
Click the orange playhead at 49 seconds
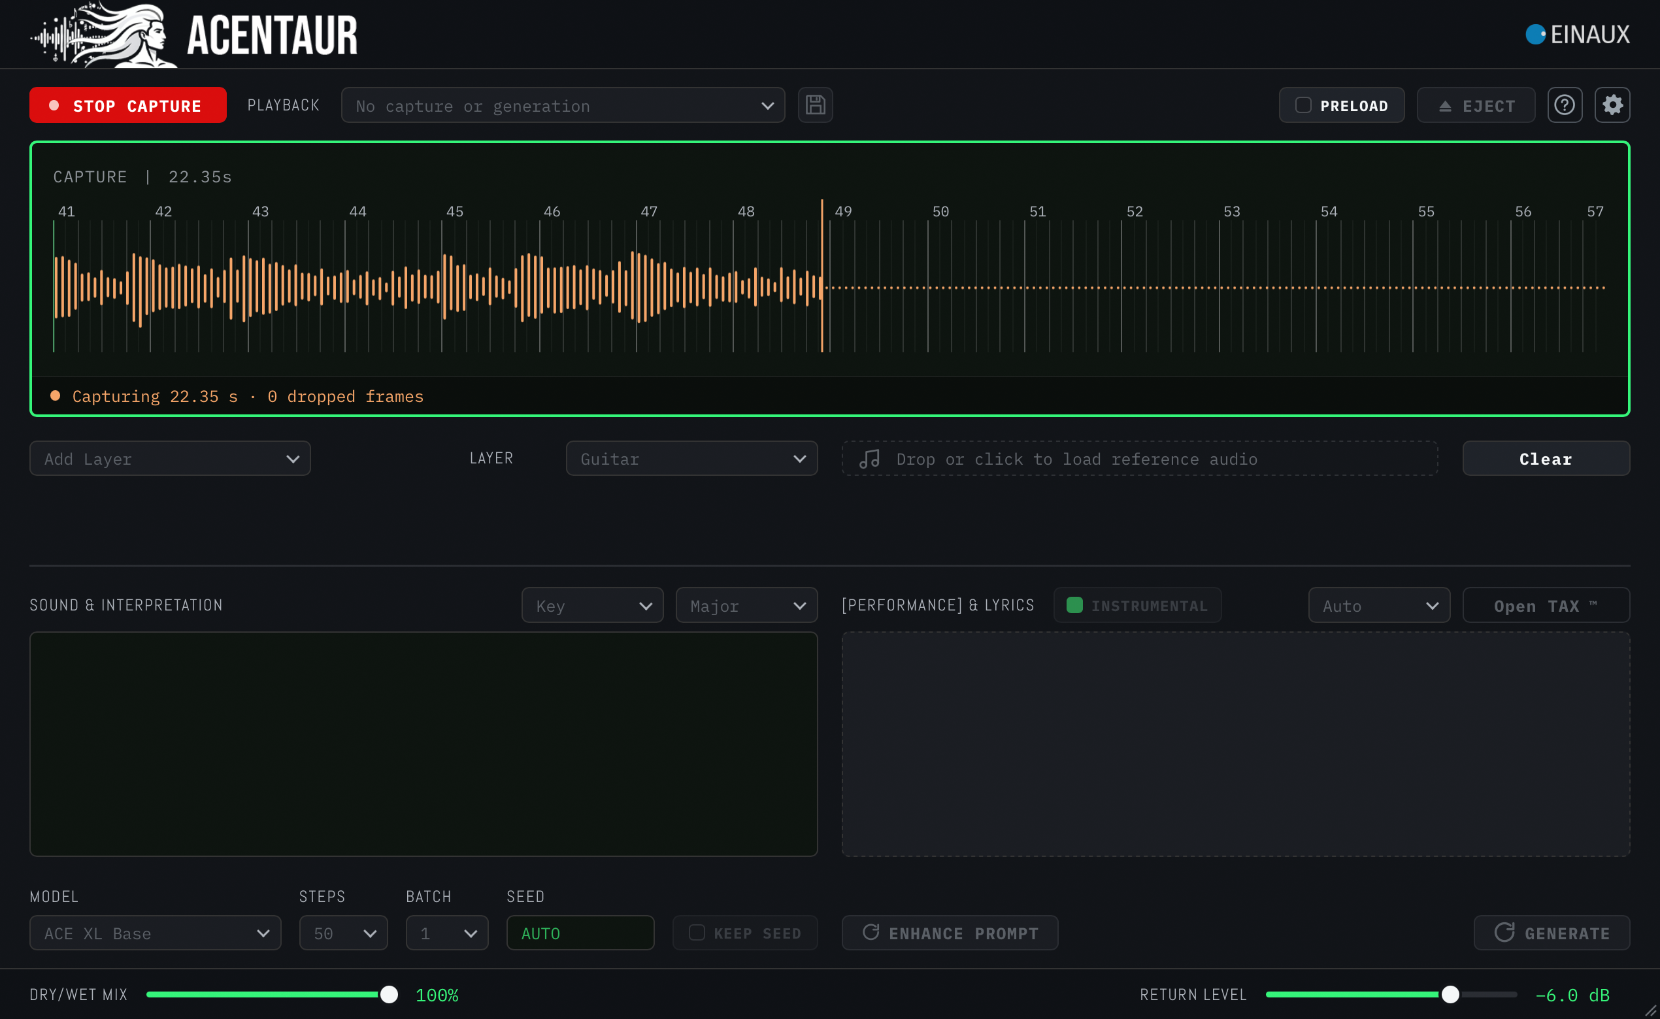[x=822, y=276]
